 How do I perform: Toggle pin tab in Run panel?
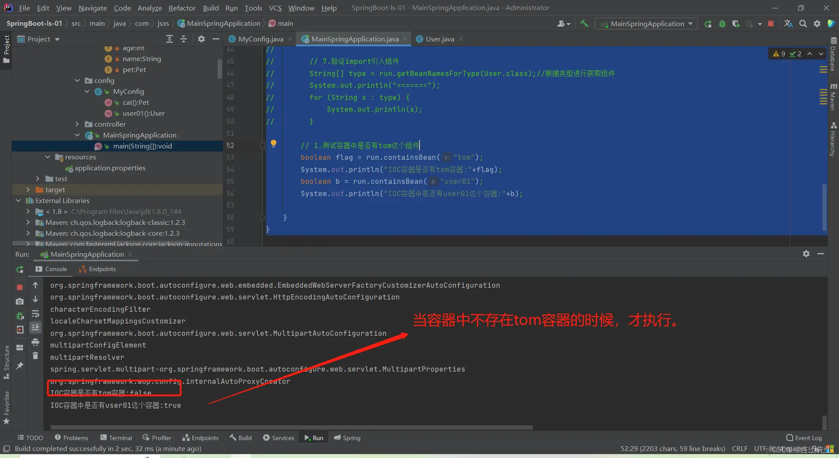20,366
